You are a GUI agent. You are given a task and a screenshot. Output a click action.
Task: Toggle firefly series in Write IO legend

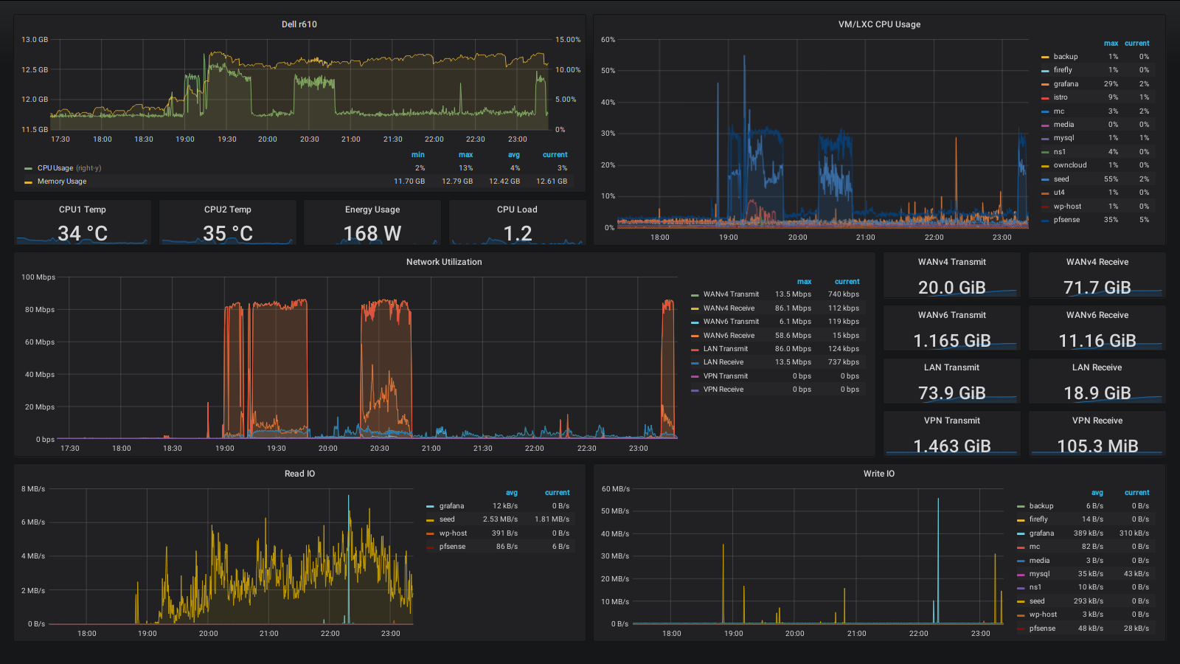click(x=1038, y=519)
